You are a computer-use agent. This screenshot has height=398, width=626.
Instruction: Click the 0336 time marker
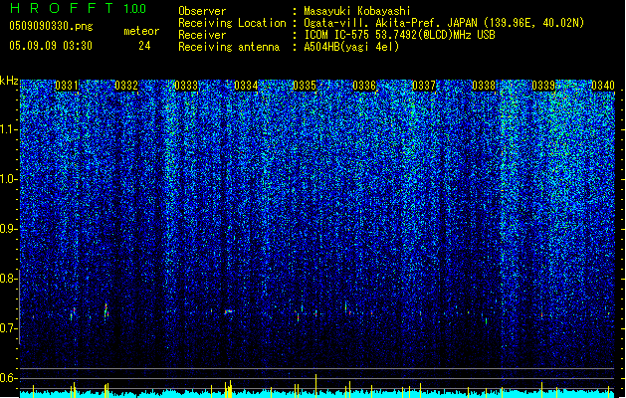364,86
